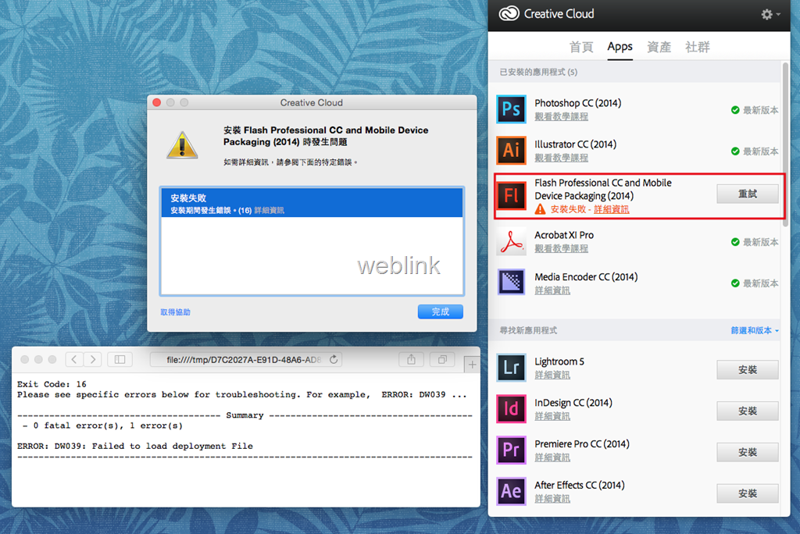Viewport: 800px width, 534px height.
Task: Close the Creative Cloud error dialog
Action: coord(156,102)
